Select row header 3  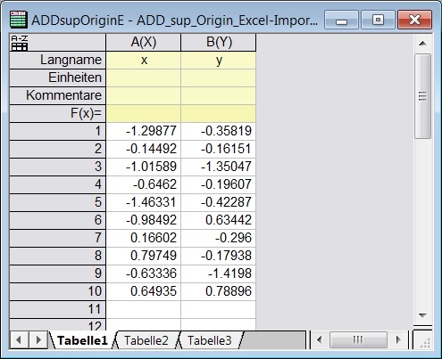click(58, 167)
